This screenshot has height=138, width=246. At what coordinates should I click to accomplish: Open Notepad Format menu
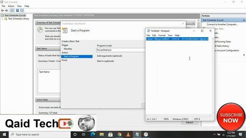(162, 35)
